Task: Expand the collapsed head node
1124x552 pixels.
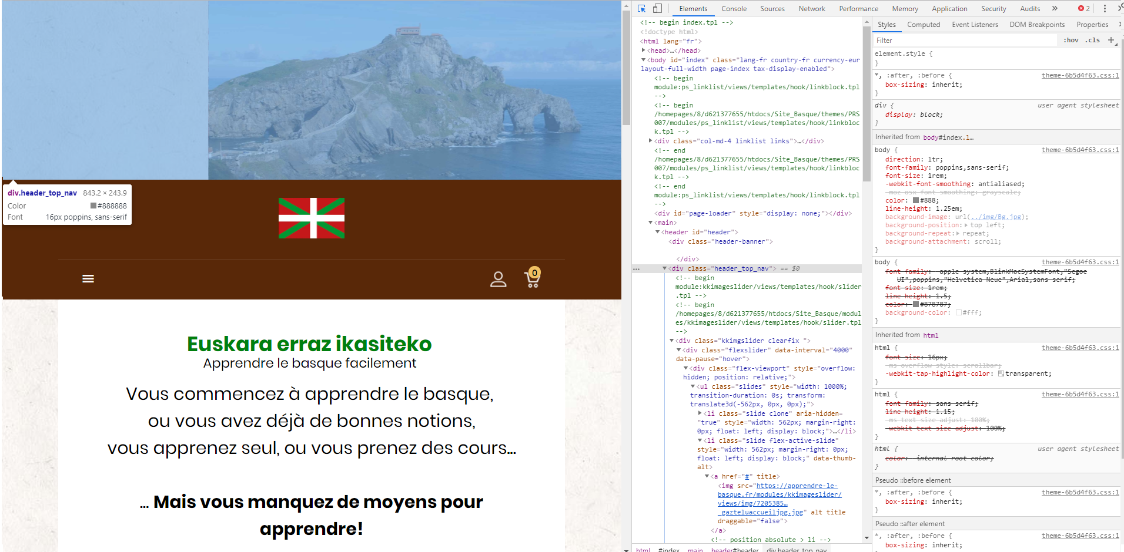Action: [x=644, y=51]
